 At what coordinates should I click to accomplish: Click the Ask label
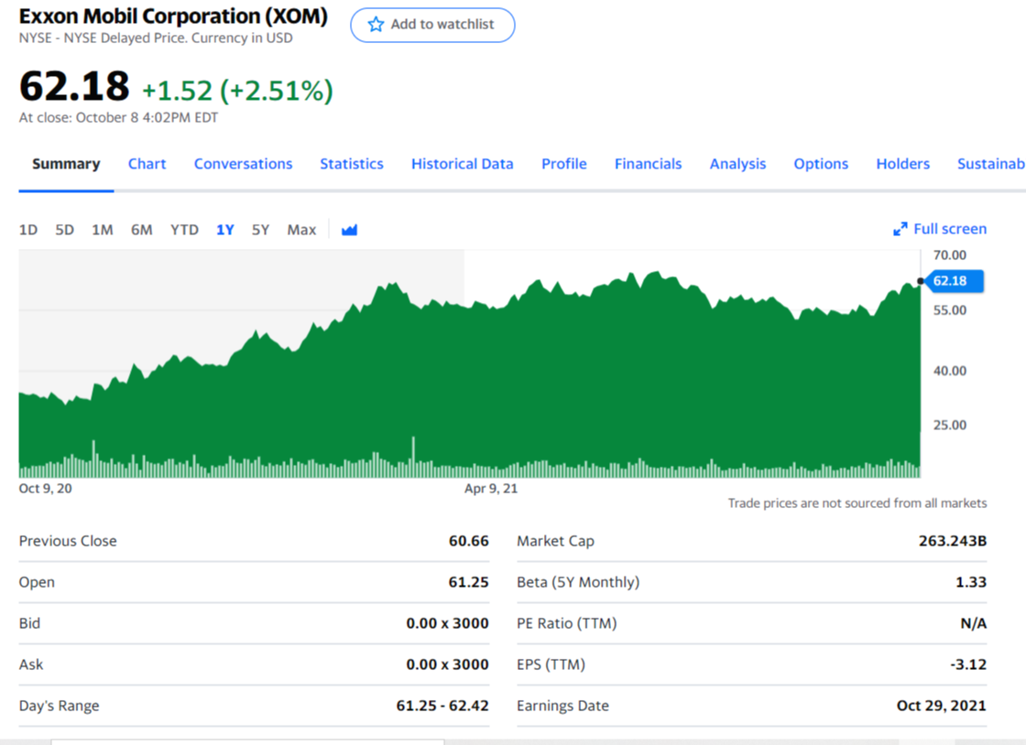(31, 664)
